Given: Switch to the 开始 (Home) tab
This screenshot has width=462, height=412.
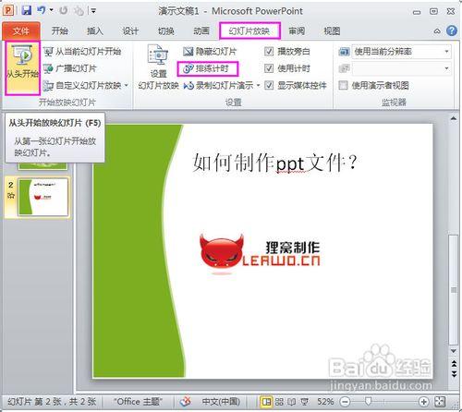Looking at the screenshot, I should coord(59,30).
